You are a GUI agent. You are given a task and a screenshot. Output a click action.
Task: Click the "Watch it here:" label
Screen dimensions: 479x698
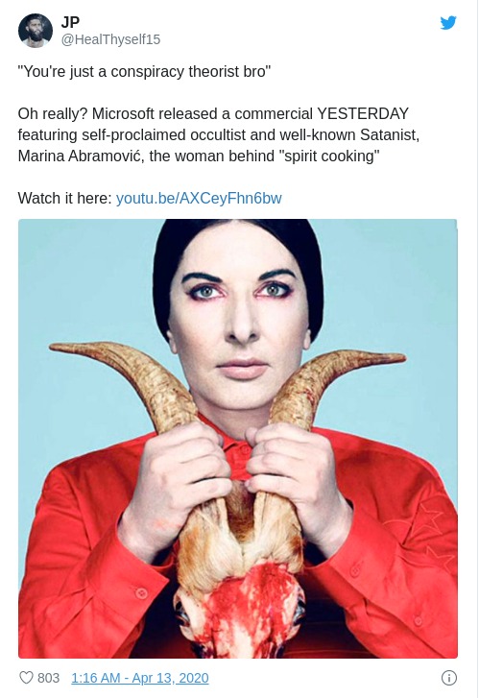click(64, 198)
